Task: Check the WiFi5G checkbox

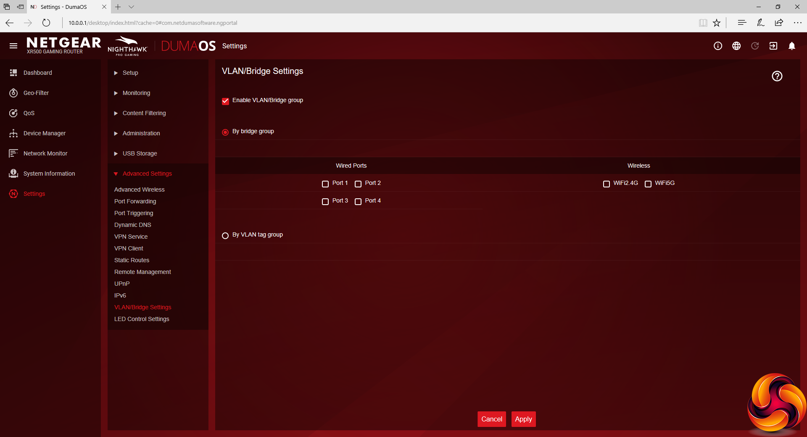Action: coord(648,184)
